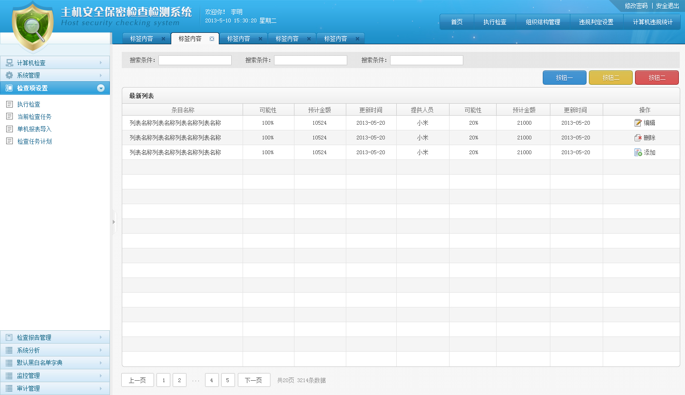Click the 共20页 3214条数据 summary text
Screen dimensions: 685x395
point(302,380)
